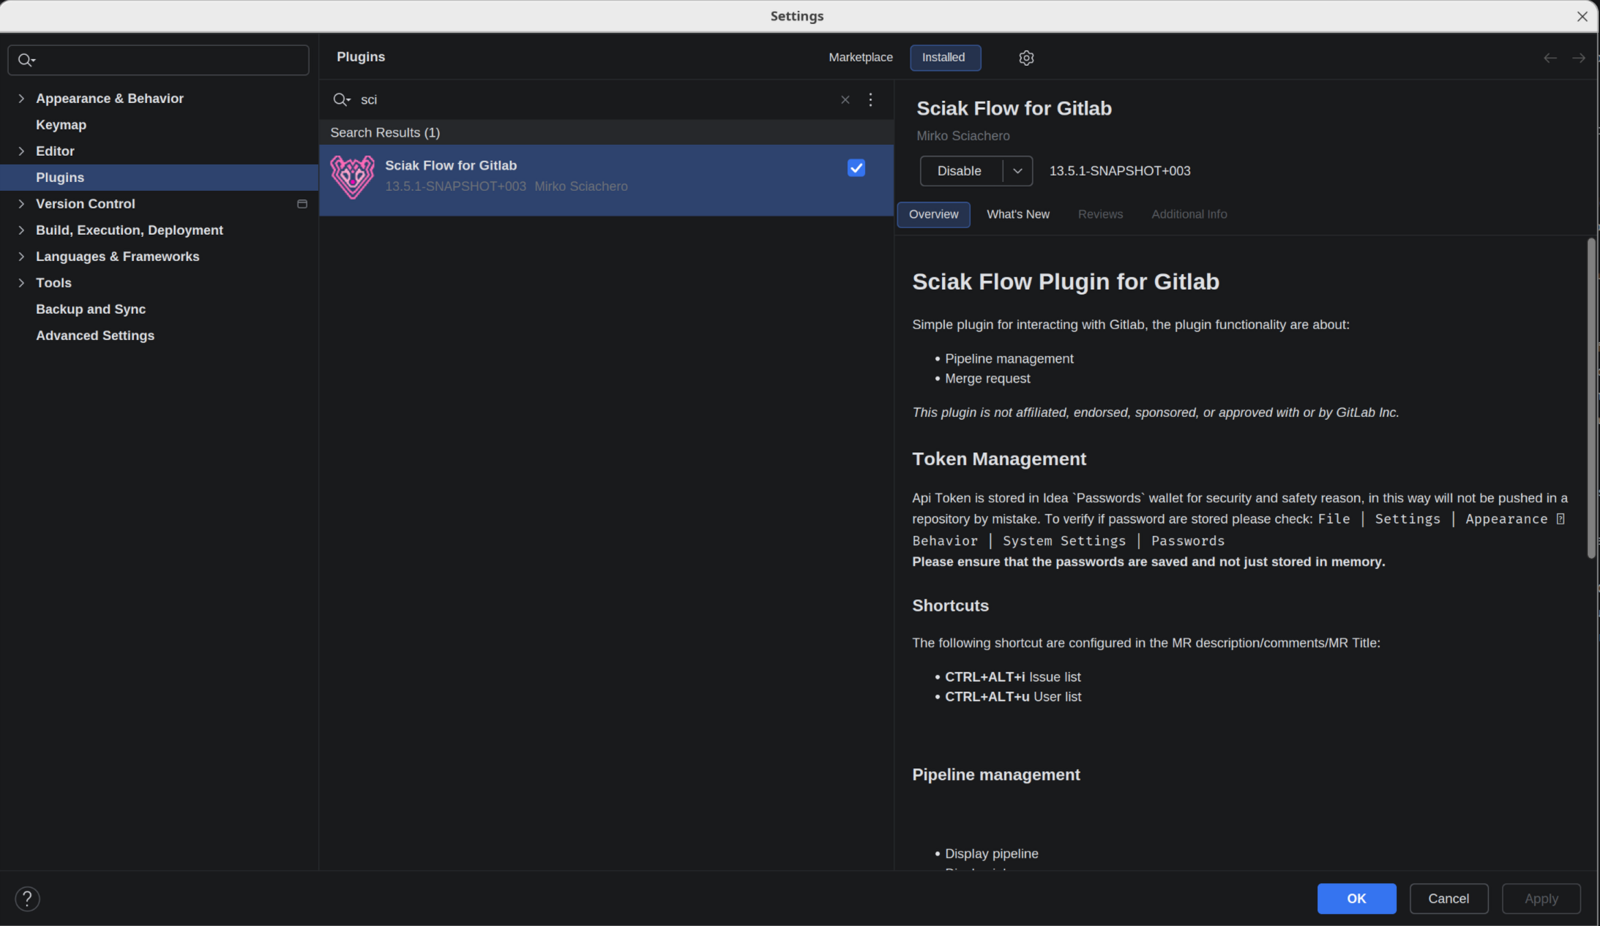1600x926 pixels.
Task: Confirm with the OK button
Action: pos(1356,898)
